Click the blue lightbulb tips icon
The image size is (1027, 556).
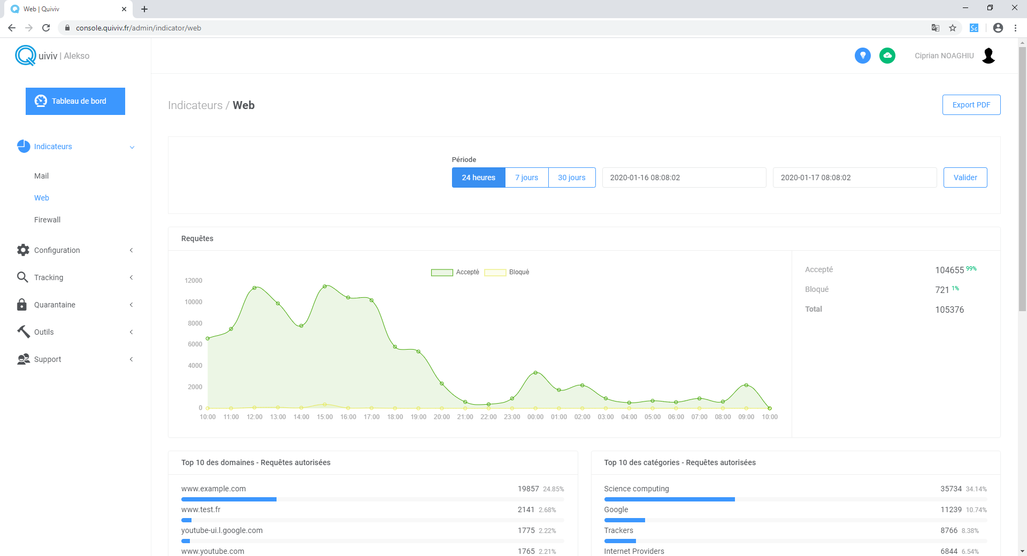click(862, 55)
